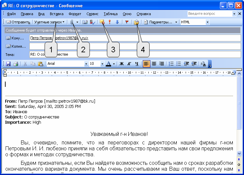Click the paperclip attach file icon
The width and height of the screenshot is (244, 175).
coord(72,22)
